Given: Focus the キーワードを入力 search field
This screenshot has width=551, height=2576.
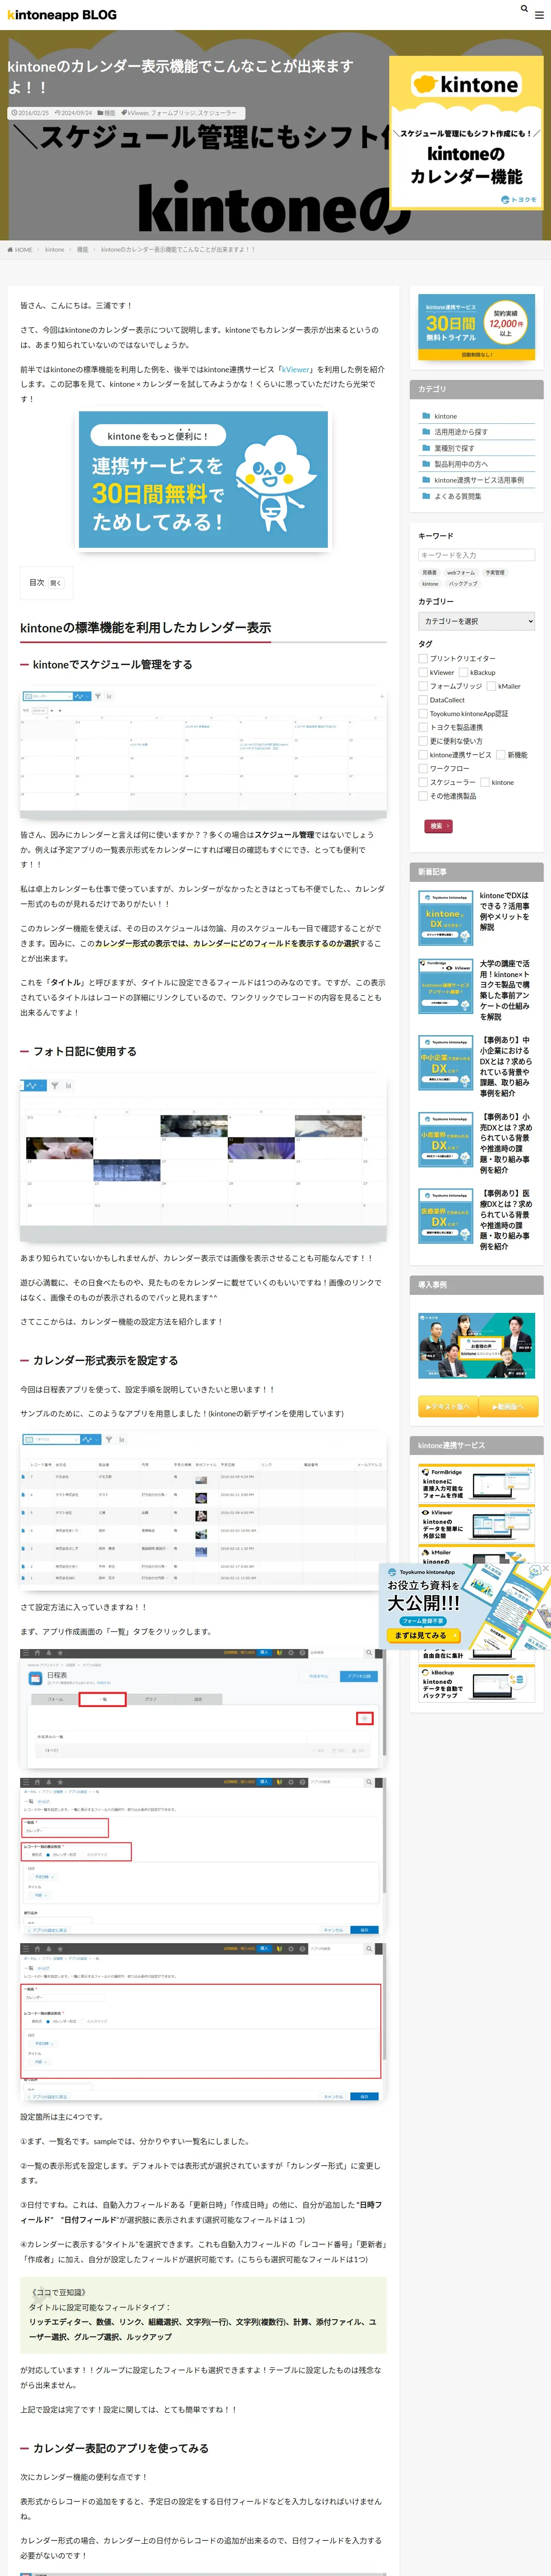Looking at the screenshot, I should (x=476, y=555).
